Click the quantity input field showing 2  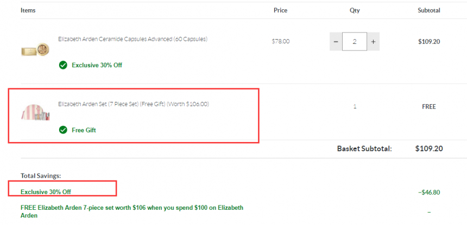click(x=355, y=42)
